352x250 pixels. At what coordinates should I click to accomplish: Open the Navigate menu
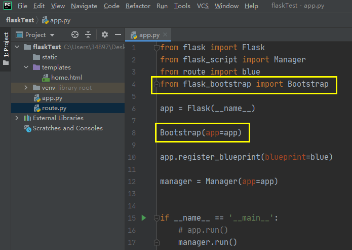84,6
